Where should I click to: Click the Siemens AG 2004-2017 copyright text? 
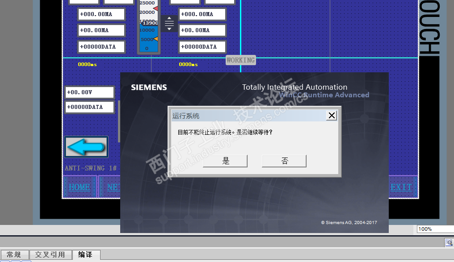pyautogui.click(x=349, y=222)
